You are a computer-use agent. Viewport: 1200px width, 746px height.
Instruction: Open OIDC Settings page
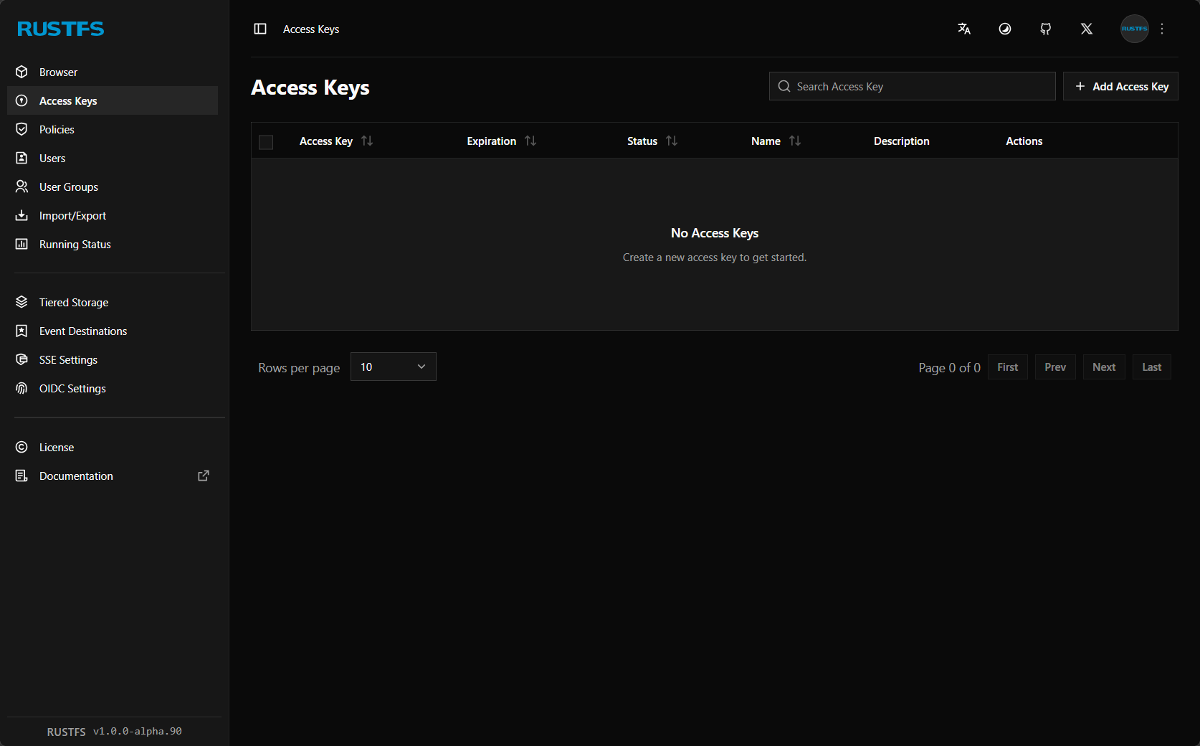click(x=113, y=388)
